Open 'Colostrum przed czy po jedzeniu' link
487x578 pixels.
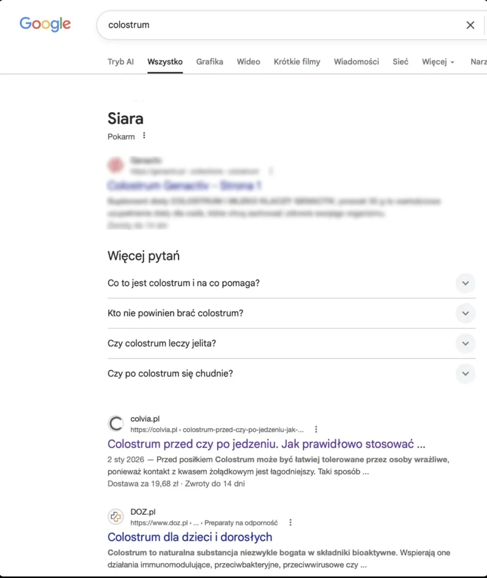click(266, 444)
